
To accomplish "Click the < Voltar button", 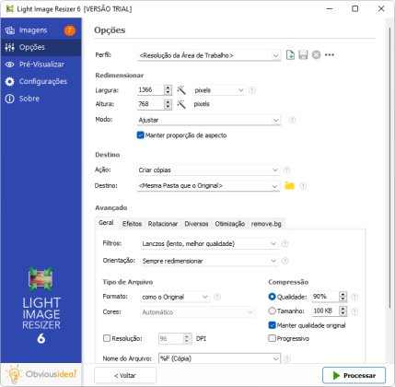I will [125, 375].
